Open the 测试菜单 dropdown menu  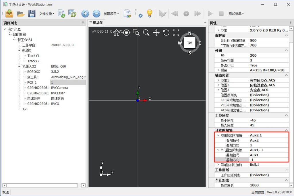[x=236, y=14]
